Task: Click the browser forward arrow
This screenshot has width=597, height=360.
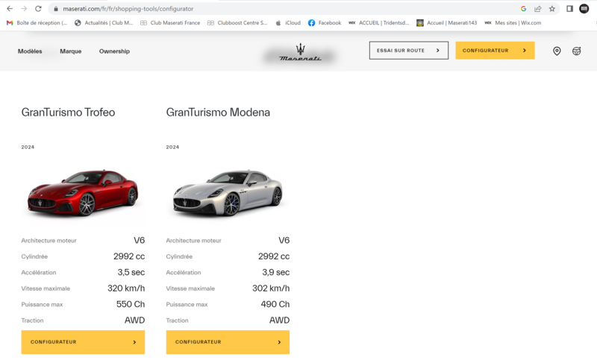Action: [x=24, y=8]
